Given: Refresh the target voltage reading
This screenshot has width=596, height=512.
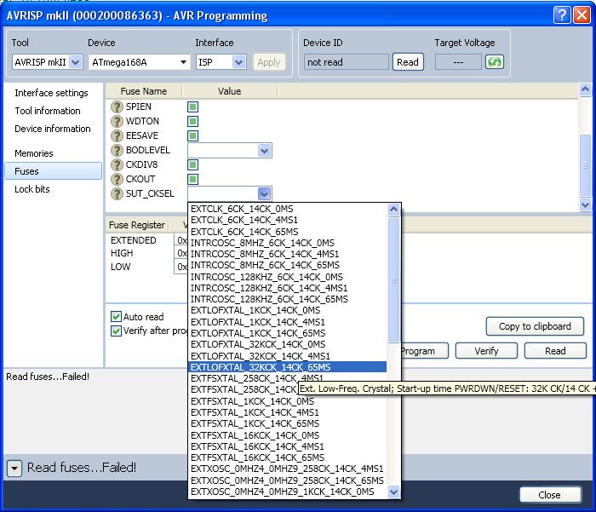Looking at the screenshot, I should [494, 62].
